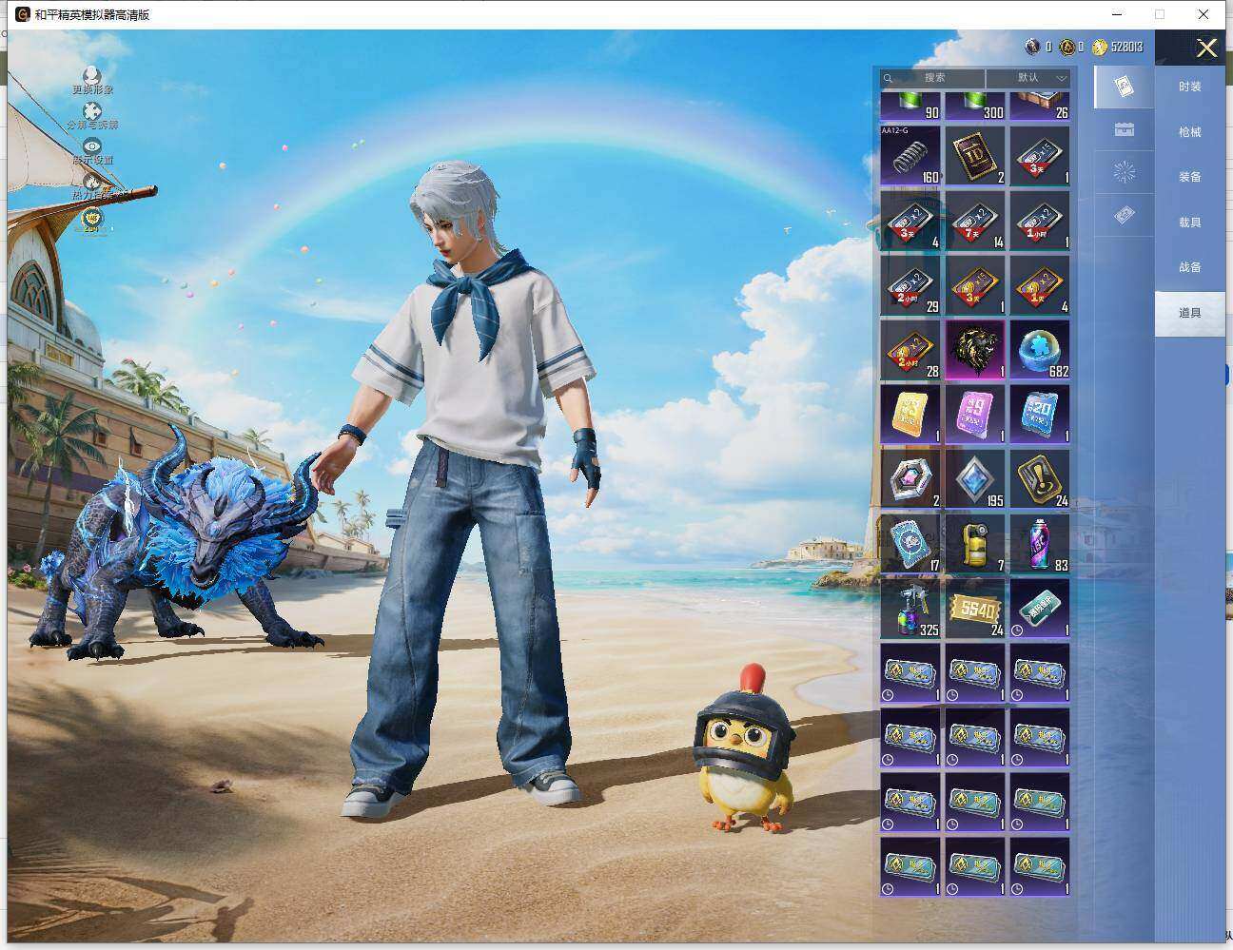Screen dimensions: 1233x950
Task: Open the 默认 sort dropdown
Action: point(1028,78)
